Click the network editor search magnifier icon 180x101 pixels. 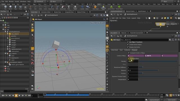click(176, 18)
